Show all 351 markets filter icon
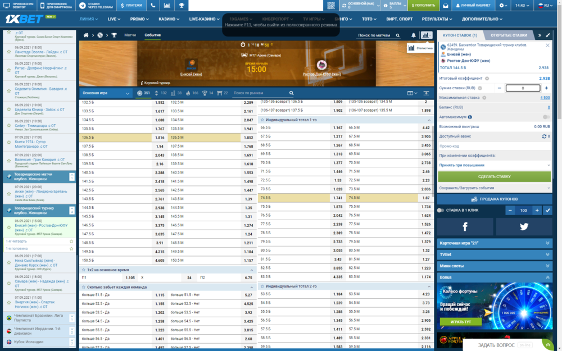 139,93
